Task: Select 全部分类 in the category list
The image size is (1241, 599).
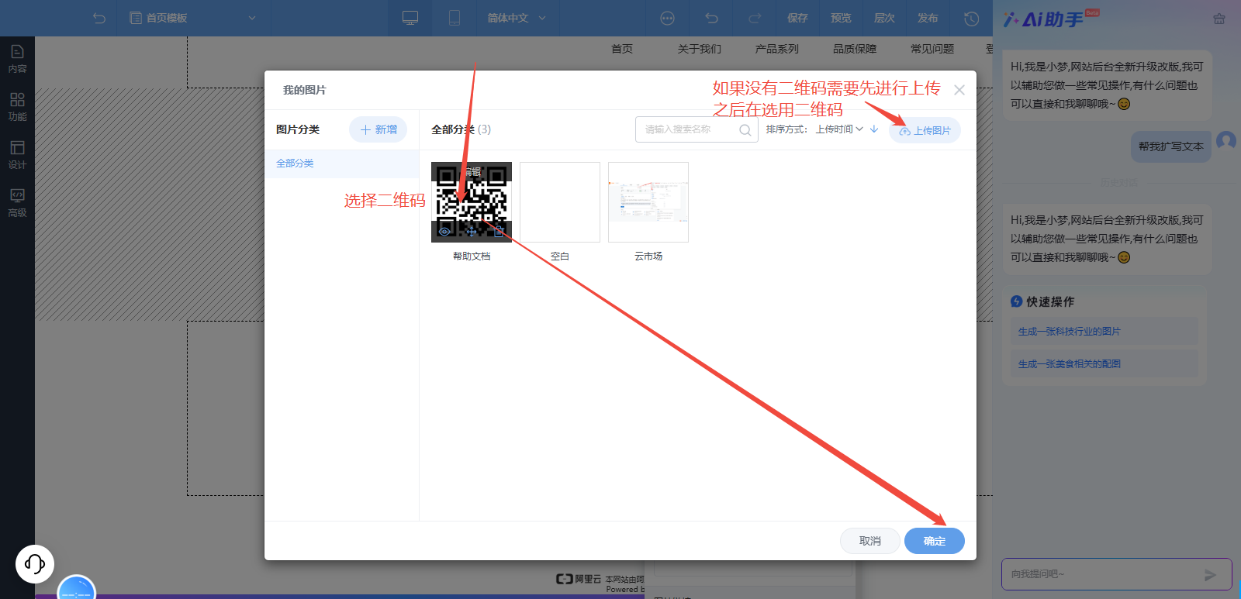Action: click(x=342, y=164)
